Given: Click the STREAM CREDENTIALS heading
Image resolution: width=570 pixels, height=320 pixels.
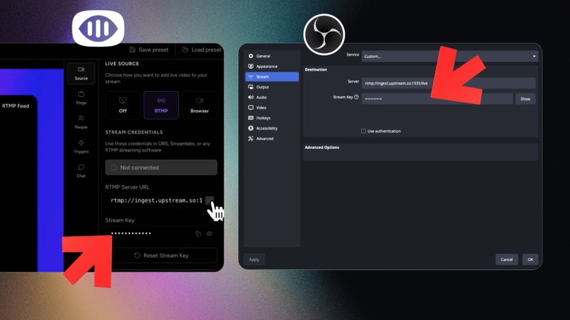Looking at the screenshot, I should [134, 132].
